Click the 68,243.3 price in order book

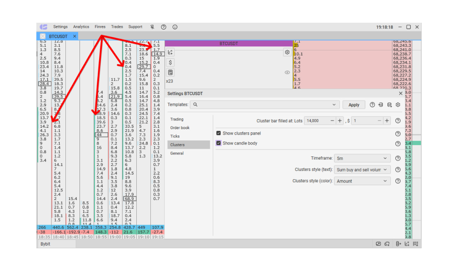[402, 45]
